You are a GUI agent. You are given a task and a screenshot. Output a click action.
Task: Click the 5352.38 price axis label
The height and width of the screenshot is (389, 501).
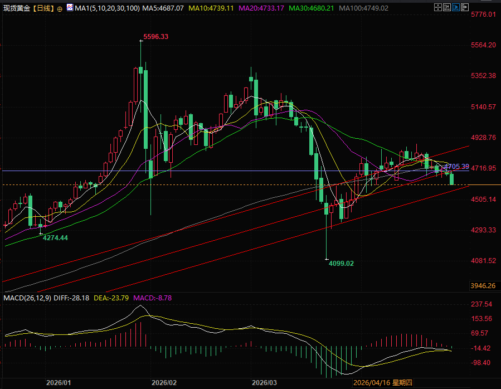point(483,76)
